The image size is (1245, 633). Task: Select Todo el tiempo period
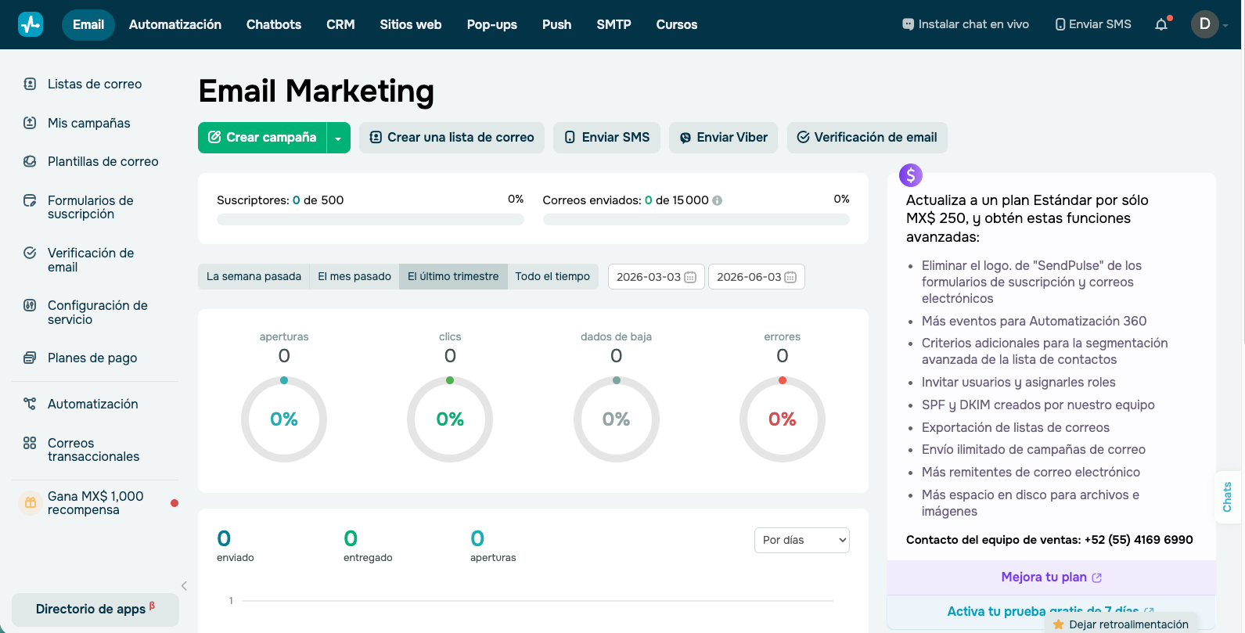(x=552, y=276)
